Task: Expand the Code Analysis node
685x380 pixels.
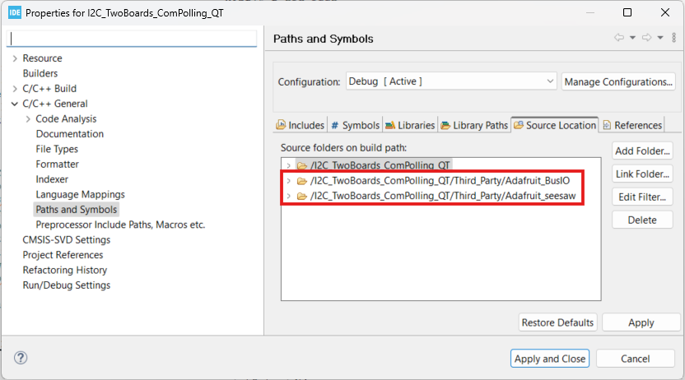Action: point(28,118)
